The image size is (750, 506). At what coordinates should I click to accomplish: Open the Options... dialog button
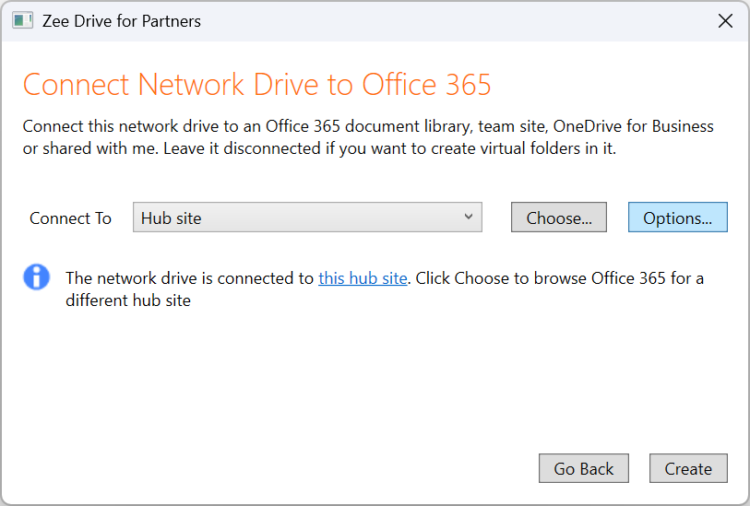point(677,218)
